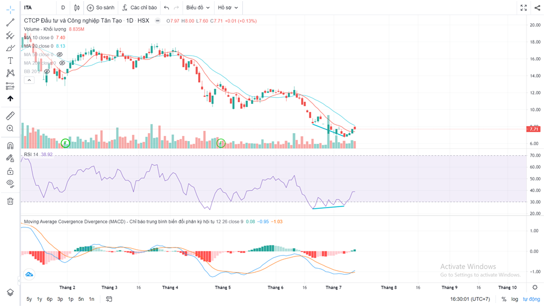
Task: Open the Hồ sơ dropdown menu
Action: [x=228, y=8]
